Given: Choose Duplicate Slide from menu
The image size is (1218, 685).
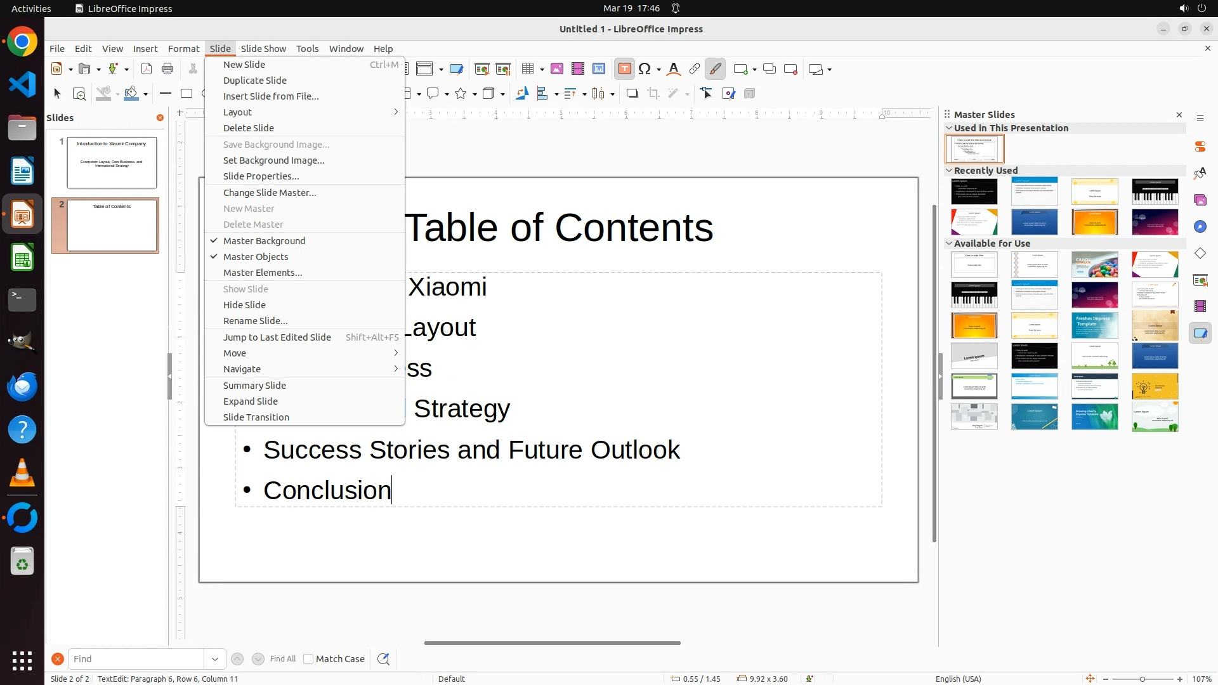Looking at the screenshot, I should click(255, 81).
